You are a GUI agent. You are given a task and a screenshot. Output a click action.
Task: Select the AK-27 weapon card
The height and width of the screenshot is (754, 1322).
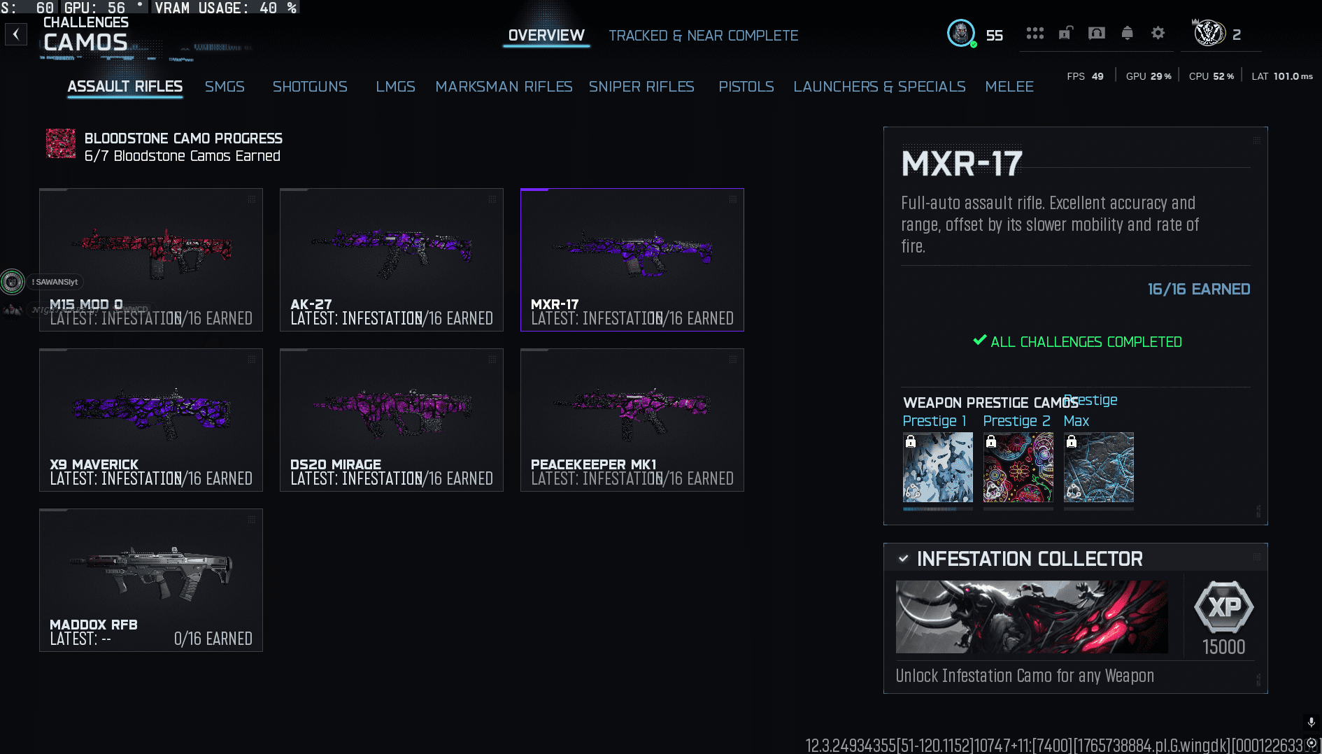click(392, 259)
